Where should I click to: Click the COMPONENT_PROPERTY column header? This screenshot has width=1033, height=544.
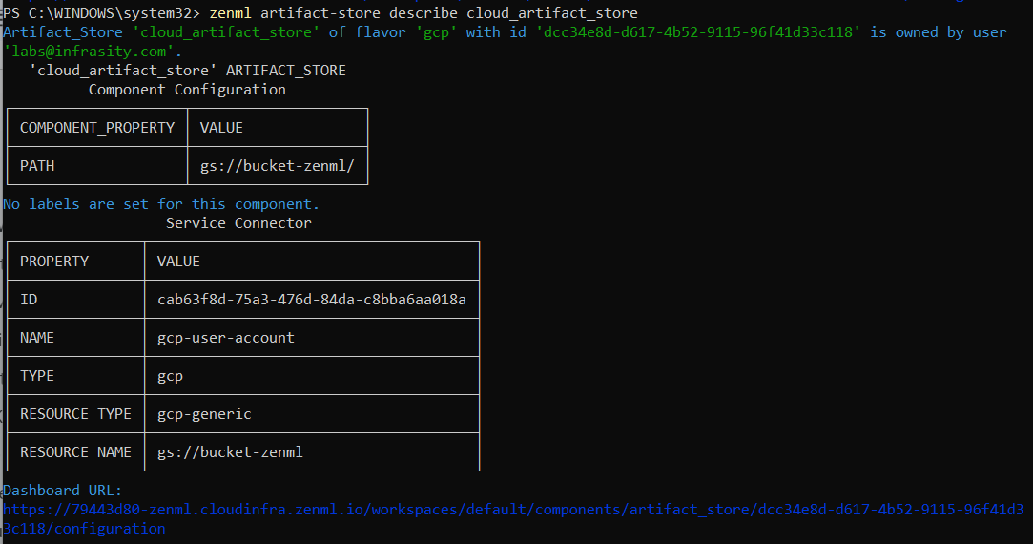(97, 128)
